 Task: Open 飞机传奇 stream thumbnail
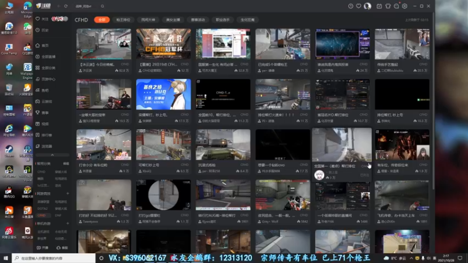402,195
